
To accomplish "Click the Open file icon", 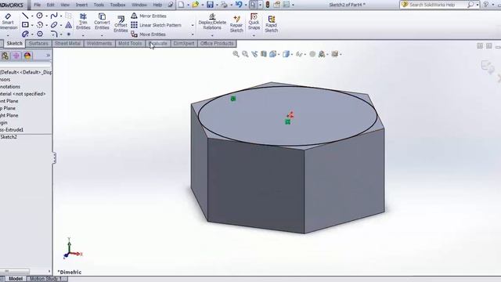I will pos(195,5).
